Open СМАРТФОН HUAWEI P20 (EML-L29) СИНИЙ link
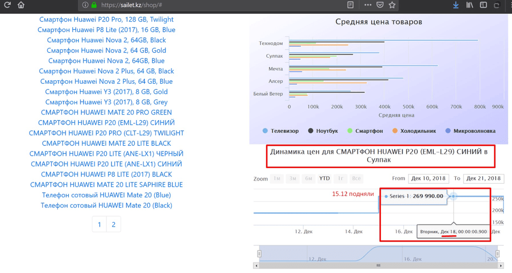 [x=106, y=123]
